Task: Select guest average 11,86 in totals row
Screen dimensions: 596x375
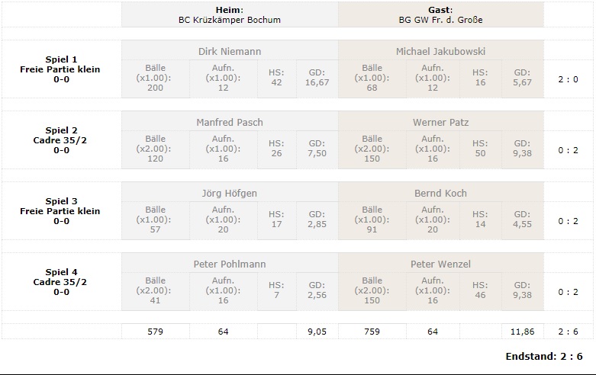Action: [522, 332]
